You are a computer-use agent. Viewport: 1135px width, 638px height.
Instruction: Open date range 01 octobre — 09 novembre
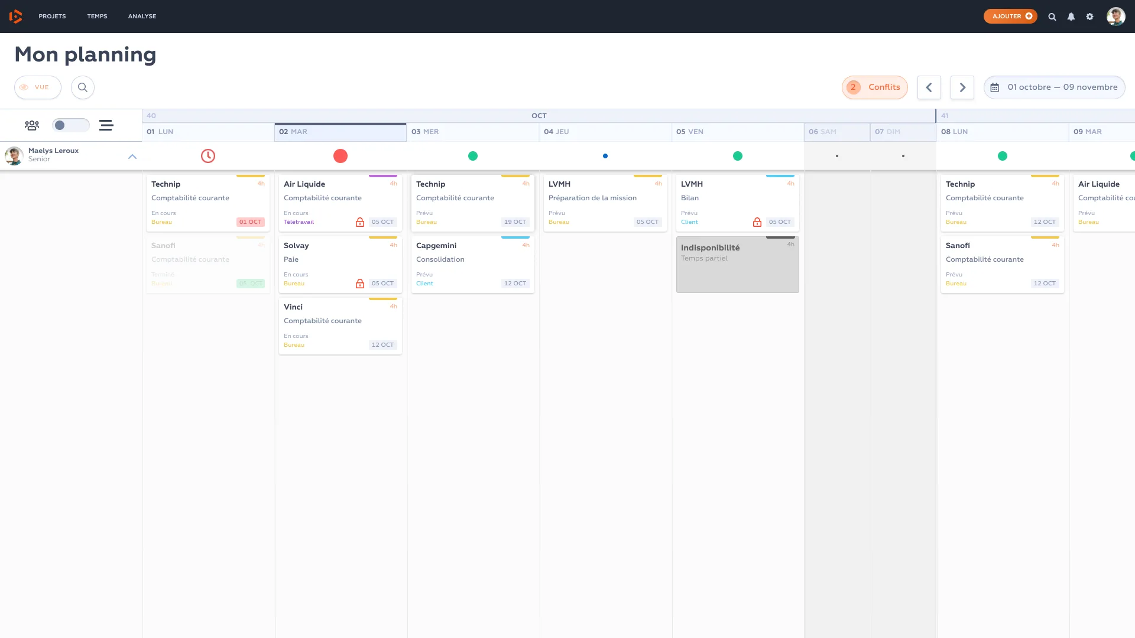[x=1055, y=87]
